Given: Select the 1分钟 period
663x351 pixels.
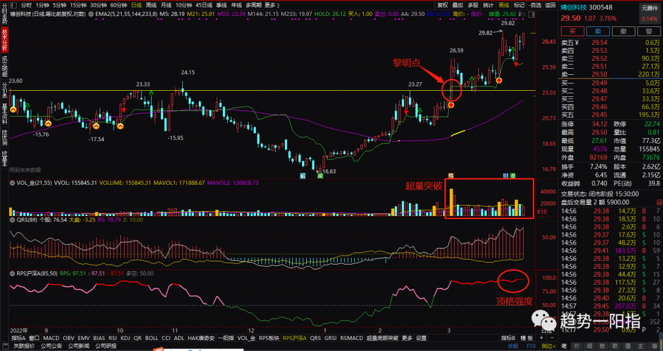Looking at the screenshot, I should pyautogui.click(x=42, y=5).
